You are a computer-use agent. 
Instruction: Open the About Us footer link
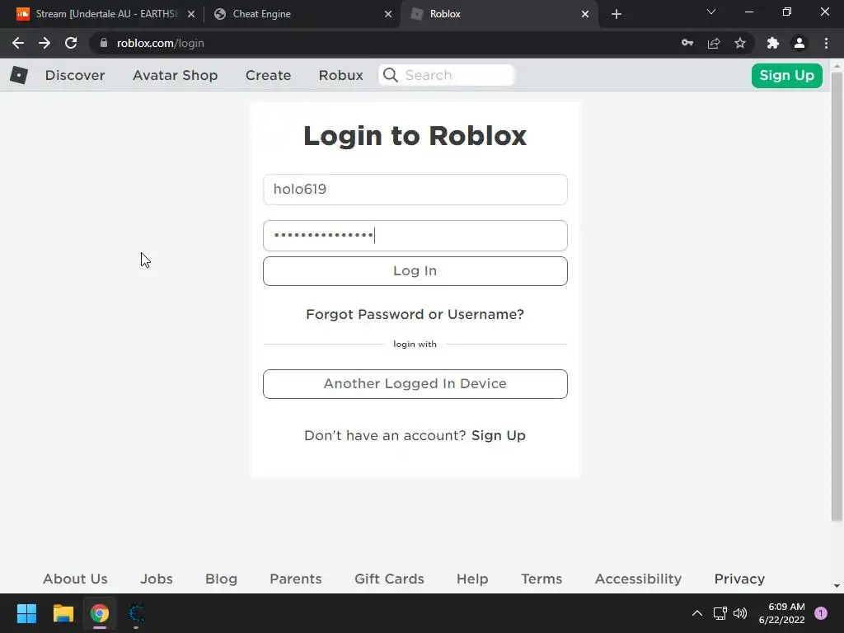[x=75, y=579]
